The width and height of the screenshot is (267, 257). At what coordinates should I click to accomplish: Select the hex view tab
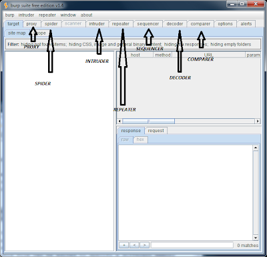point(140,140)
